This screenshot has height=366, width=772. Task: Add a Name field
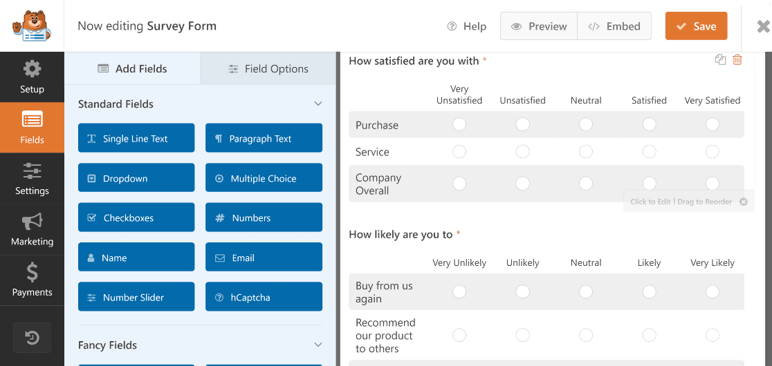(136, 257)
